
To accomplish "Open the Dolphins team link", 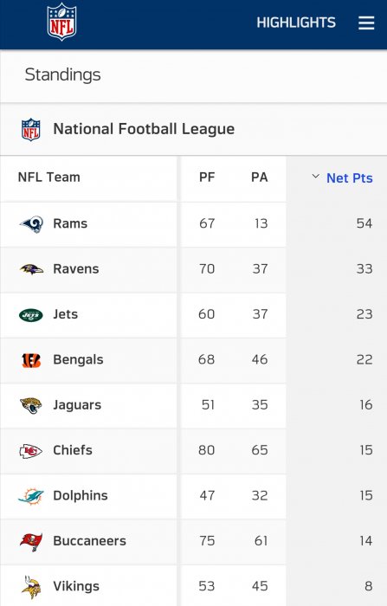I will point(81,495).
